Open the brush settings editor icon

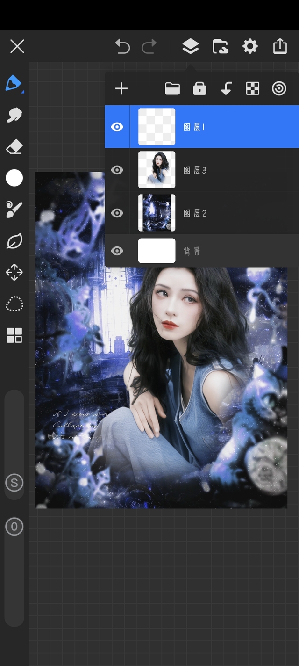(14, 210)
